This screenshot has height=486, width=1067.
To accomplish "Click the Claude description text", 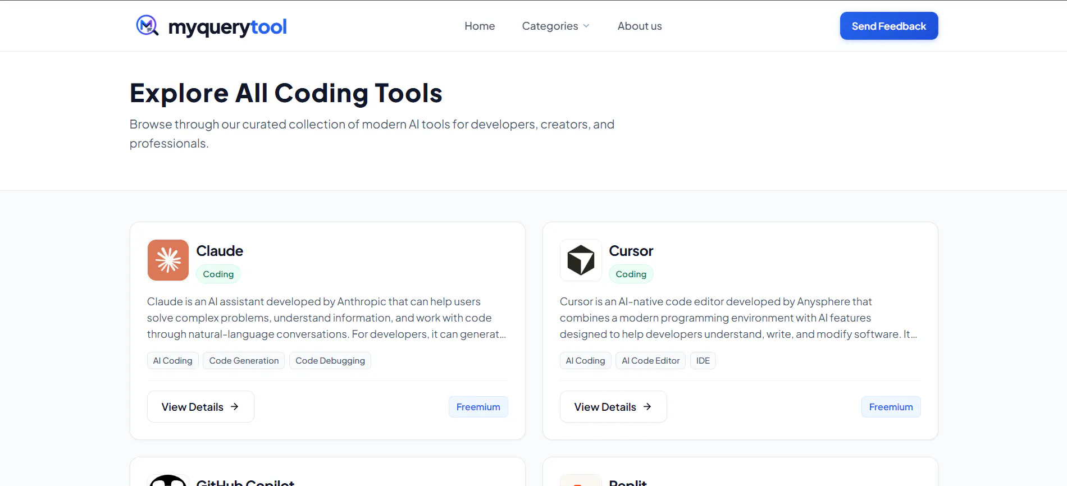I will tap(327, 318).
